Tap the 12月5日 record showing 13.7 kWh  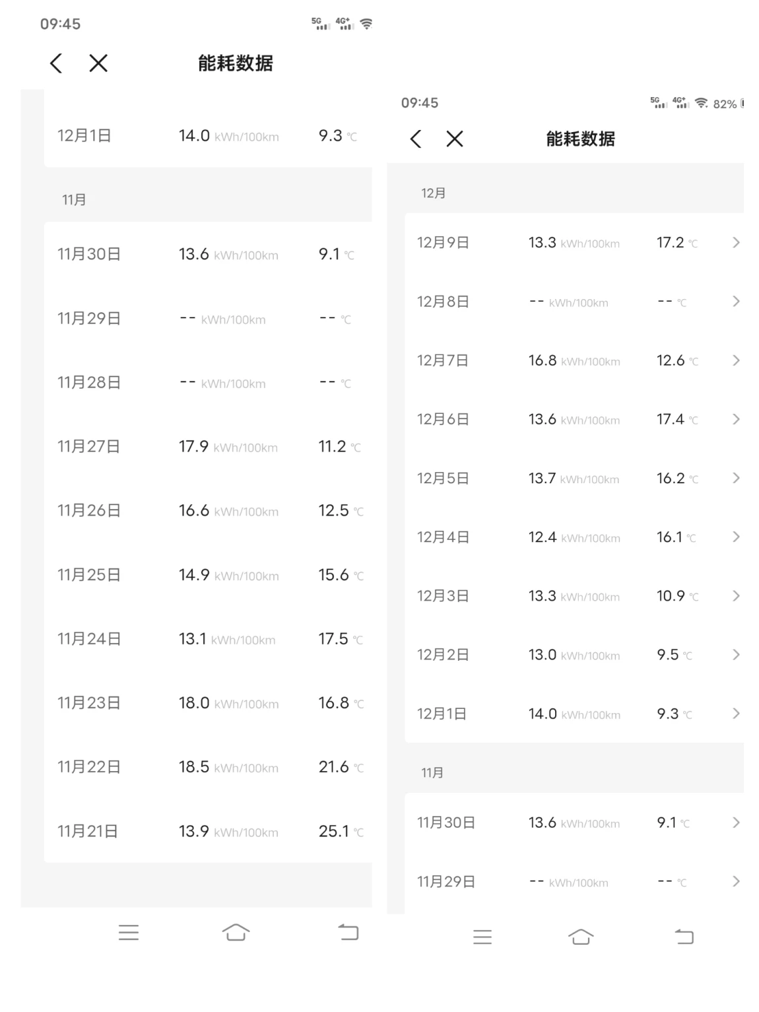click(568, 479)
